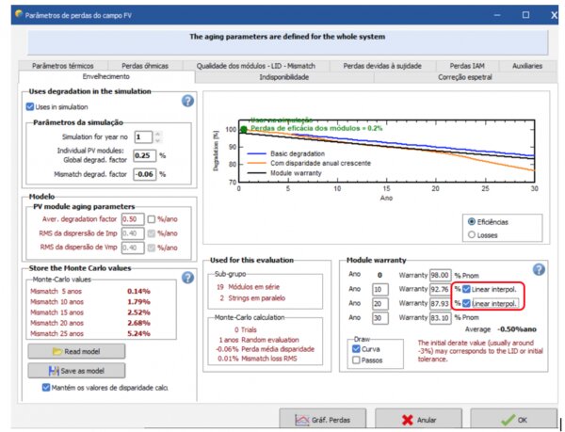
Task: Click the help icon in Module warranty
Action: 539,269
